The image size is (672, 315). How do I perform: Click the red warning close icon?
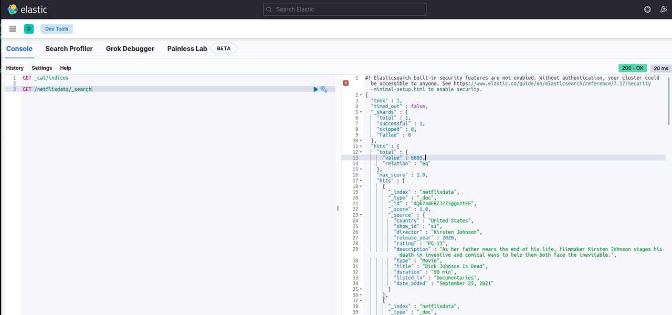345,83
